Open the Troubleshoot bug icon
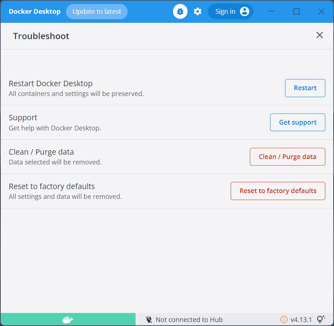Image resolution: width=334 pixels, height=326 pixels. (x=180, y=12)
